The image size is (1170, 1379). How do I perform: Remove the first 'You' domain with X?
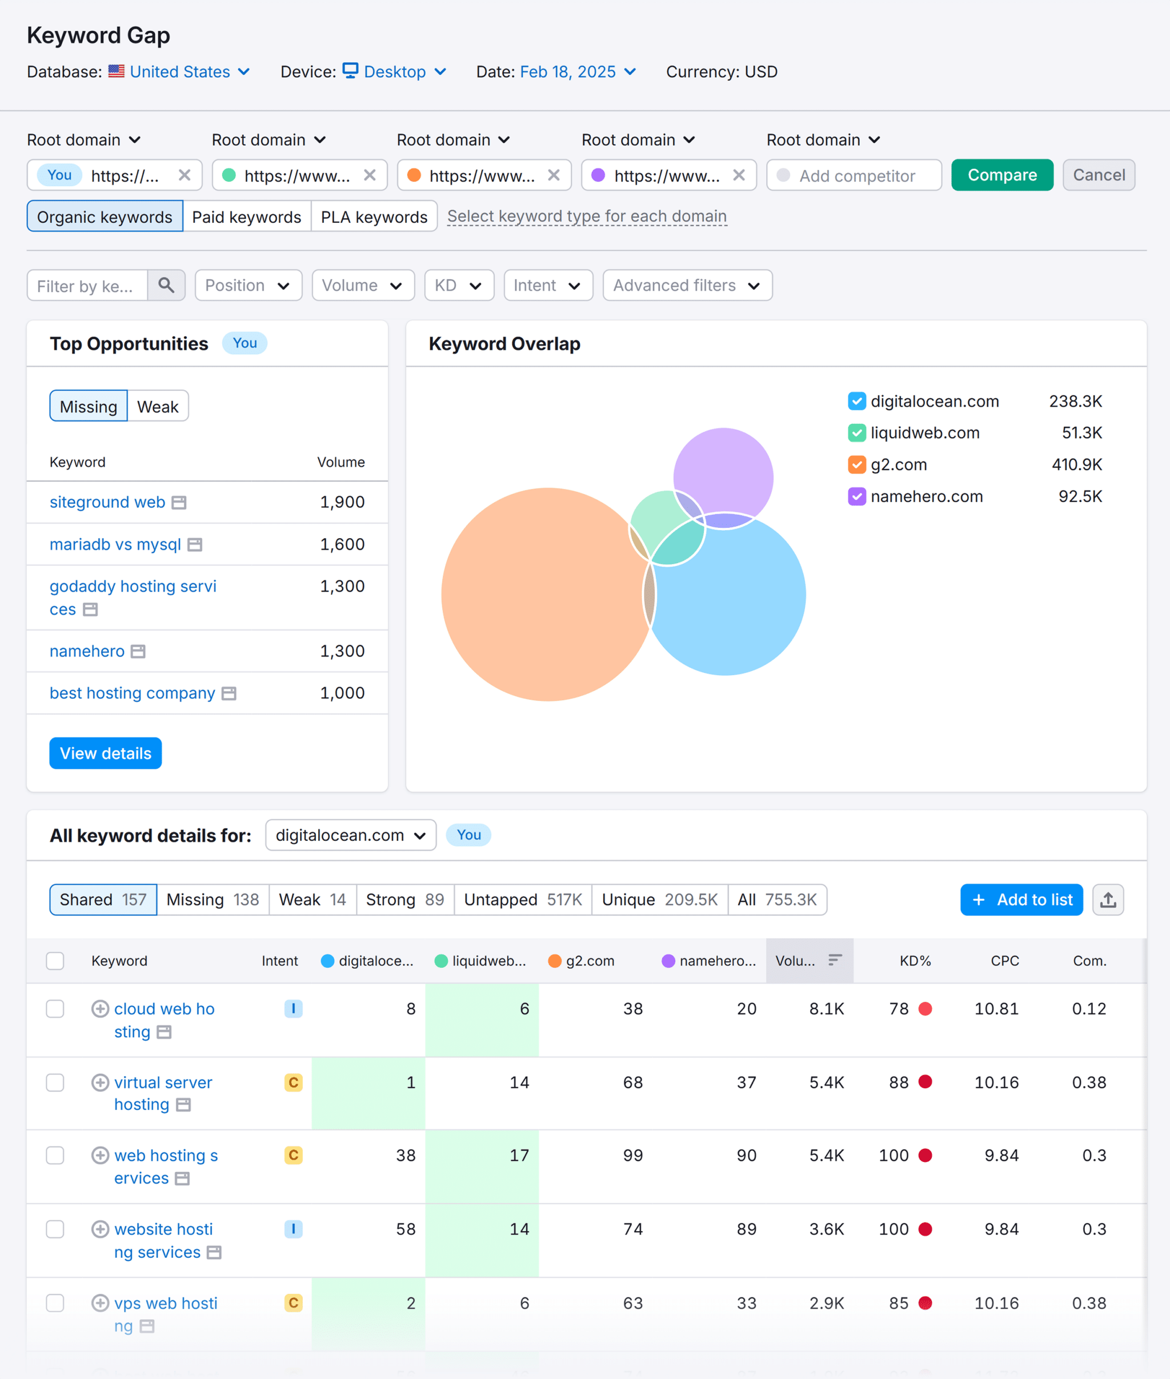185,175
